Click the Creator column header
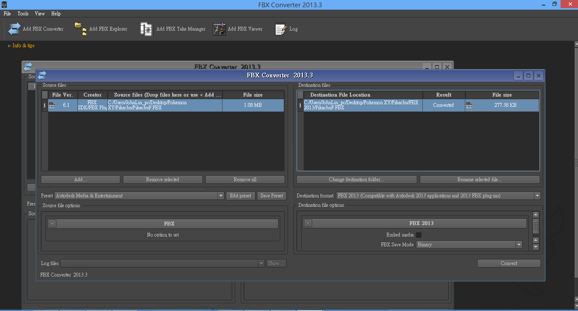578x311 pixels. (93, 95)
